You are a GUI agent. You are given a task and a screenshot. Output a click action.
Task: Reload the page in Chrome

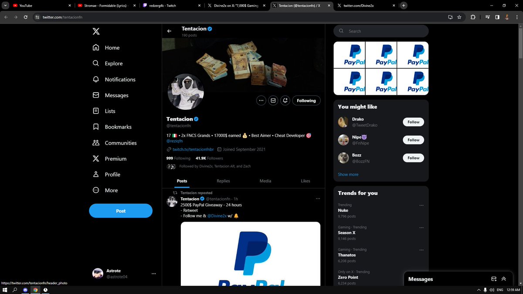click(x=26, y=17)
